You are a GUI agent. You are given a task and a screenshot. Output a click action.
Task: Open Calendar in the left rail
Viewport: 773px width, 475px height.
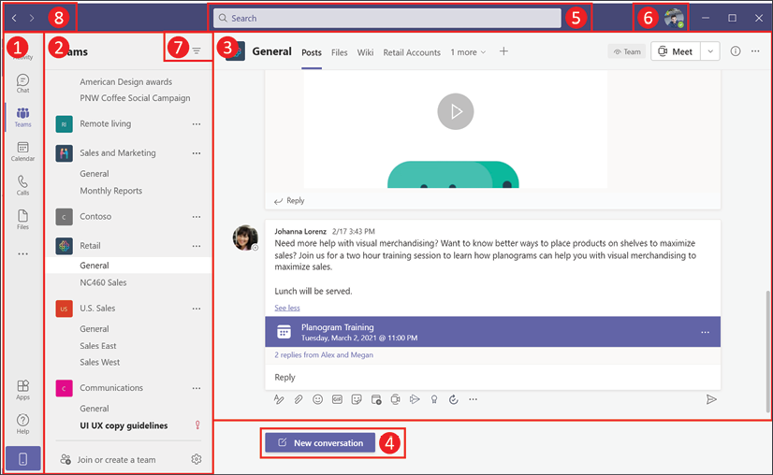(22, 151)
